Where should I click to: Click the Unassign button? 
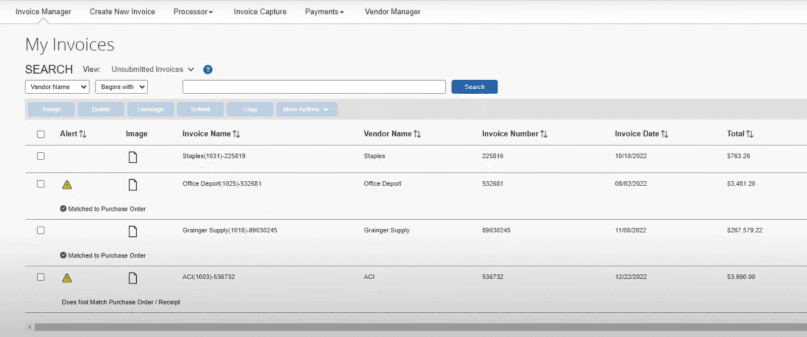tap(151, 109)
